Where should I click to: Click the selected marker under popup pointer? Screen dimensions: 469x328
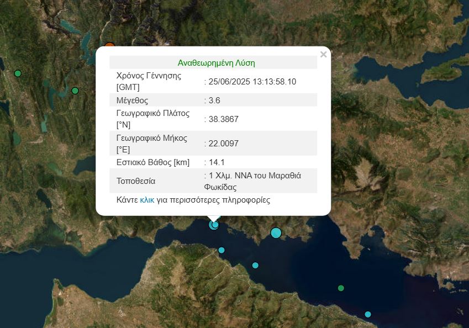[x=214, y=225]
